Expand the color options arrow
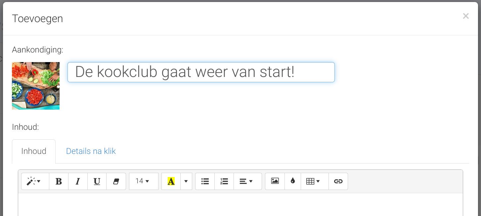 pyautogui.click(x=186, y=181)
